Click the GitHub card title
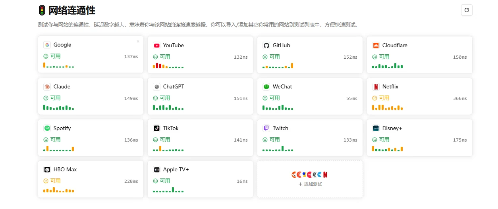Viewport: 498px width, 209px height. coord(282,45)
